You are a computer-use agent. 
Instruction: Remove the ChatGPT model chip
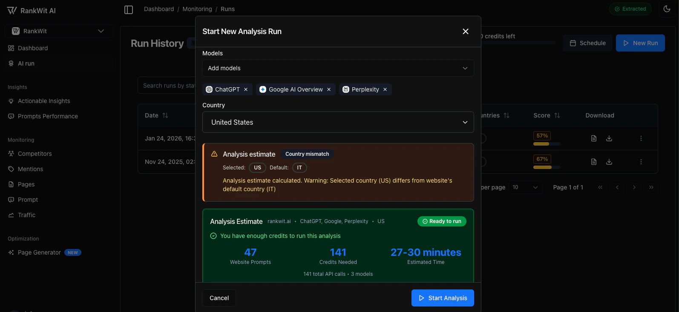(x=246, y=89)
